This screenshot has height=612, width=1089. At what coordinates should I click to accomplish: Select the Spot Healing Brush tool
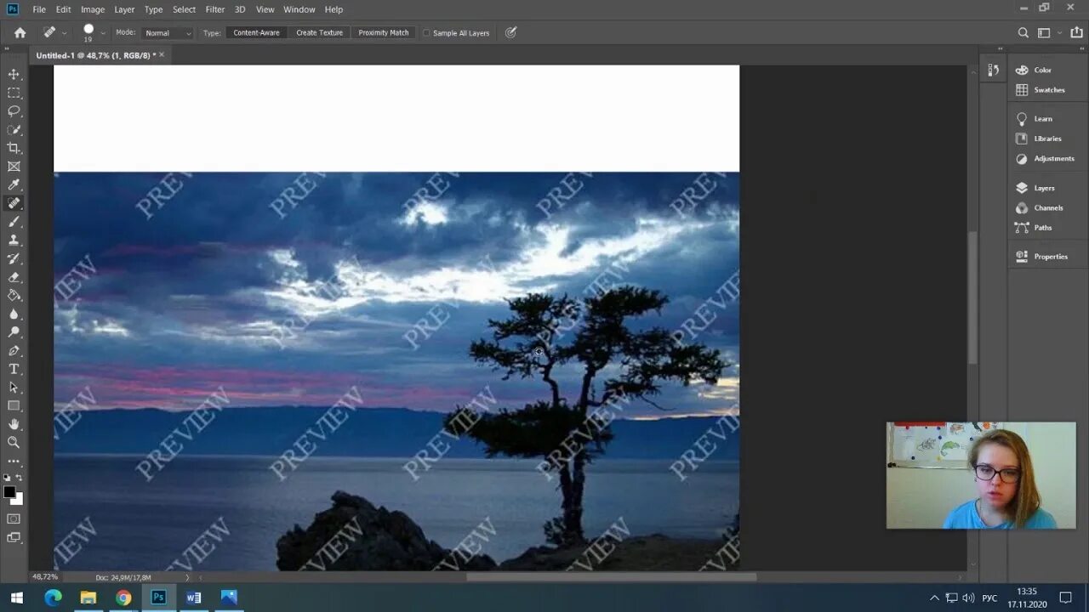[x=14, y=204]
